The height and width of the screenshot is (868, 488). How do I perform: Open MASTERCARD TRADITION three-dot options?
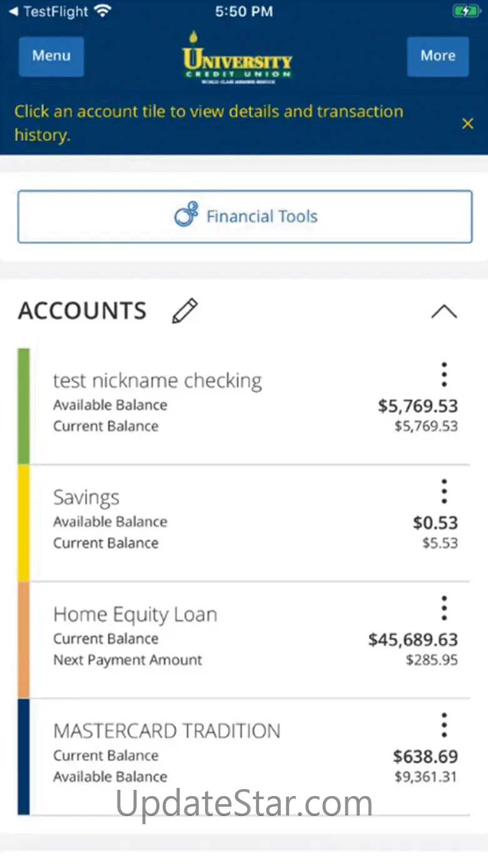pyautogui.click(x=444, y=725)
